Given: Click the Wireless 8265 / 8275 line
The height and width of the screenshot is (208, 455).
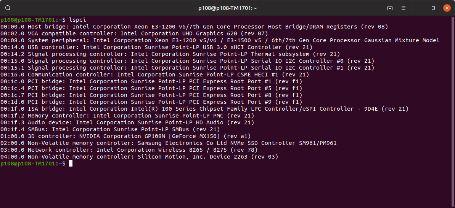Looking at the screenshot, I should point(129,150).
